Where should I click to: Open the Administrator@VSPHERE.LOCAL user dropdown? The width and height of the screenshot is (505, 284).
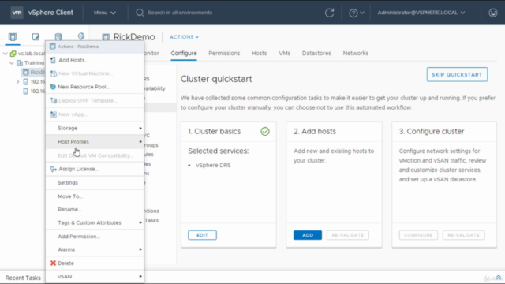[421, 13]
